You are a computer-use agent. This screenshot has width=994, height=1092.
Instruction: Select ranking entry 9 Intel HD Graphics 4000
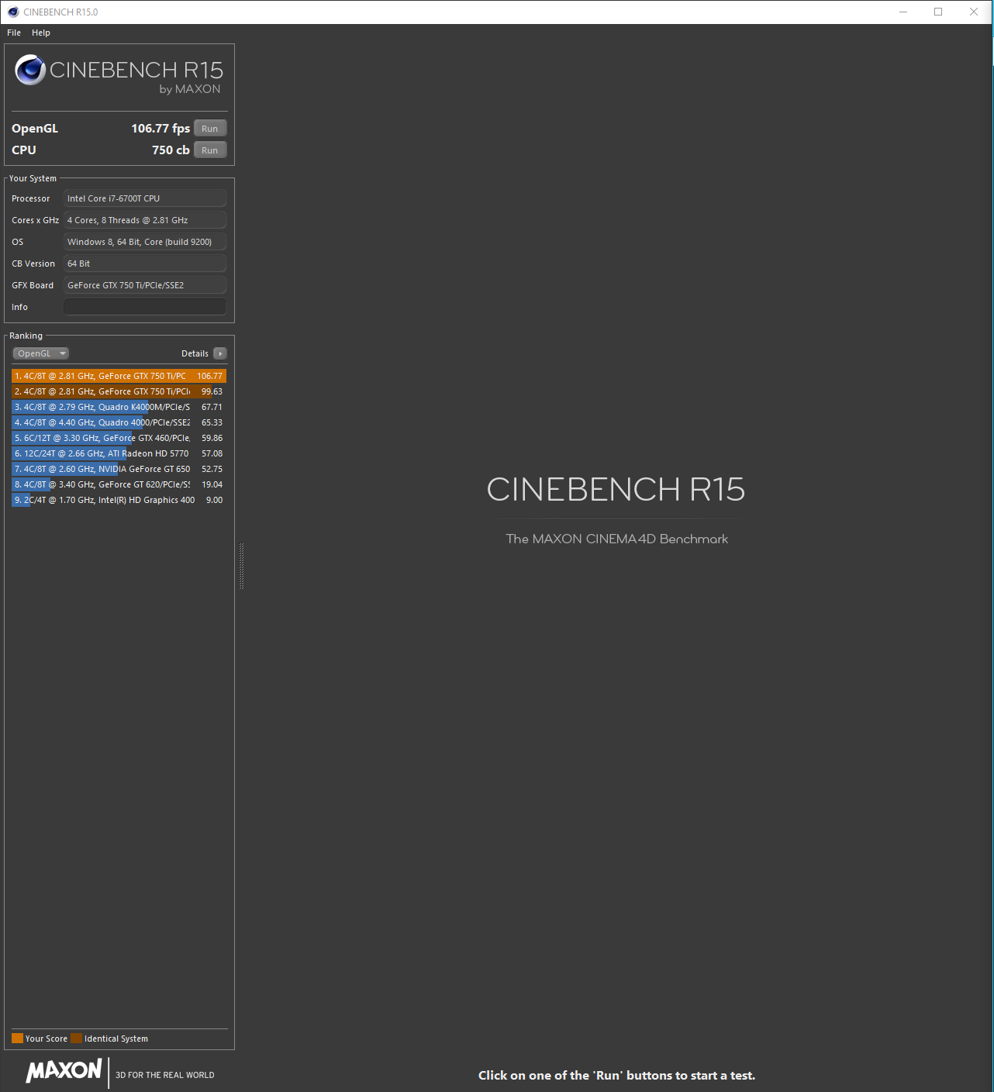pyautogui.click(x=119, y=500)
